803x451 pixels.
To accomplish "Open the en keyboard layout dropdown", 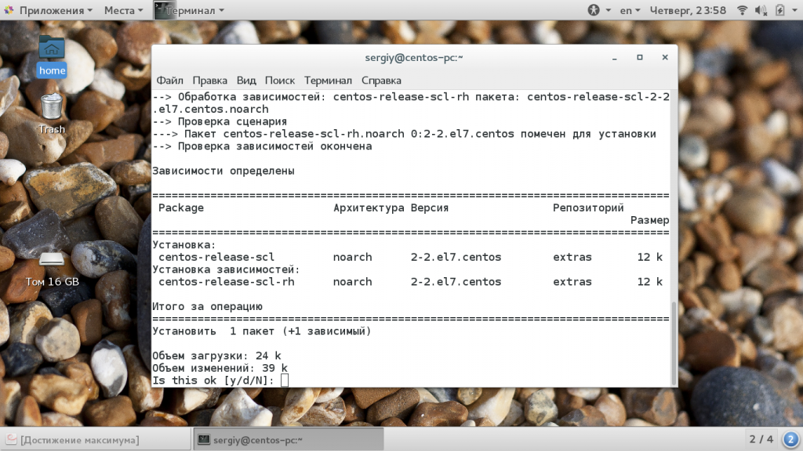I will point(630,10).
